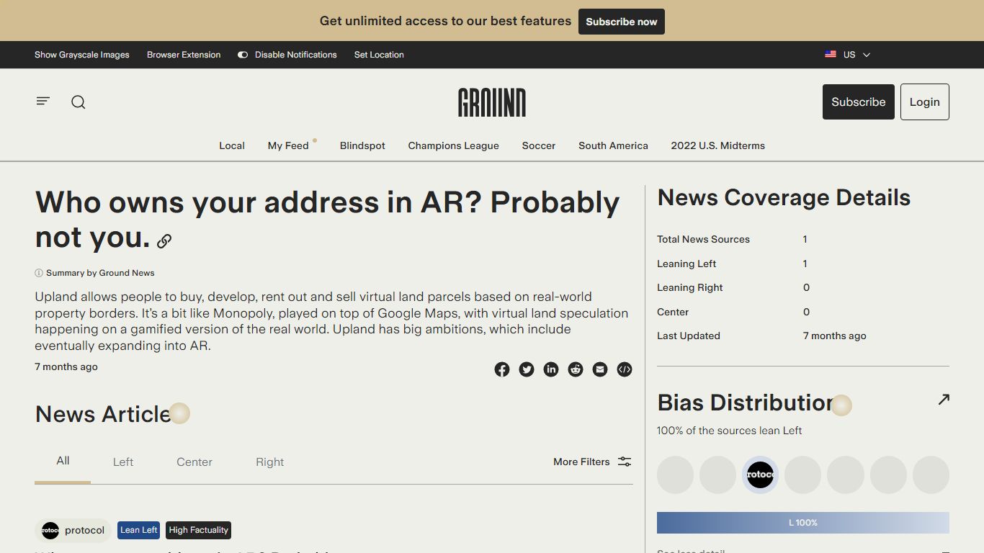
Task: Click the last empty far-right bias circle
Action: tap(931, 475)
